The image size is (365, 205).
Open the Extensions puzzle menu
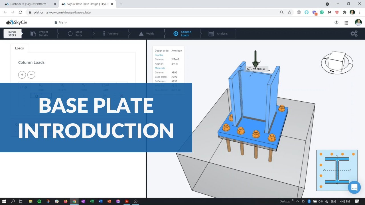tap(344, 12)
